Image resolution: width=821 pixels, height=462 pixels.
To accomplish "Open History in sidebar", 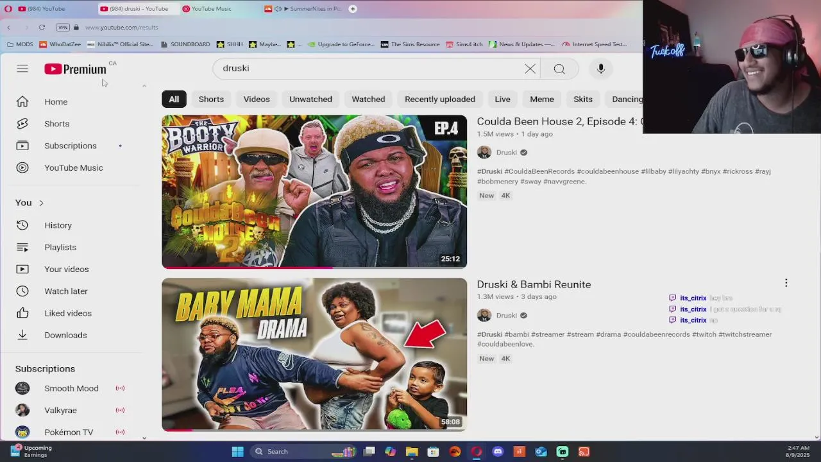I will (58, 225).
